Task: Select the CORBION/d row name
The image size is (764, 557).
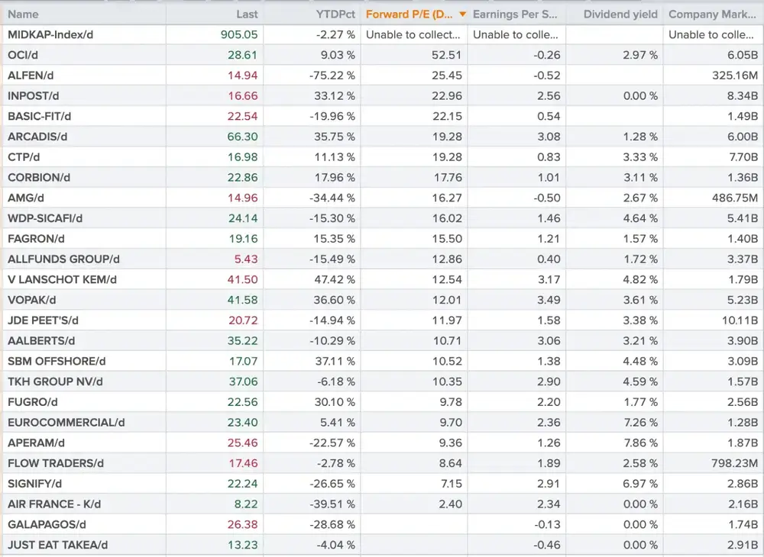Action: point(39,178)
